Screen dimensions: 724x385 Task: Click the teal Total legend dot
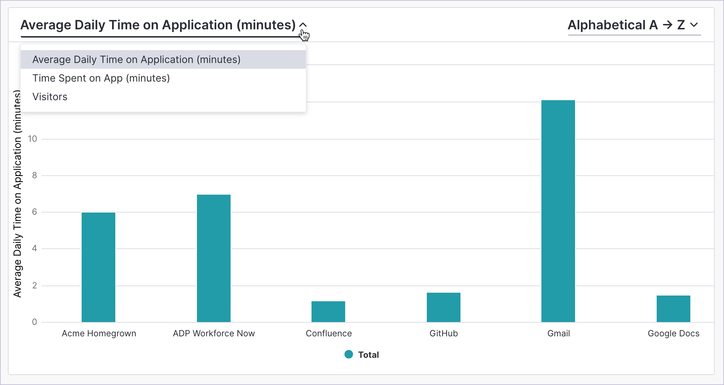tap(348, 354)
